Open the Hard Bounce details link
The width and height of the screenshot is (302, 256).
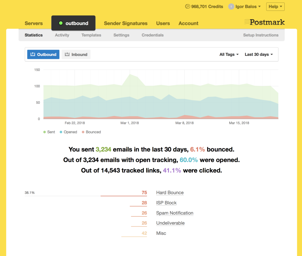click(170, 192)
